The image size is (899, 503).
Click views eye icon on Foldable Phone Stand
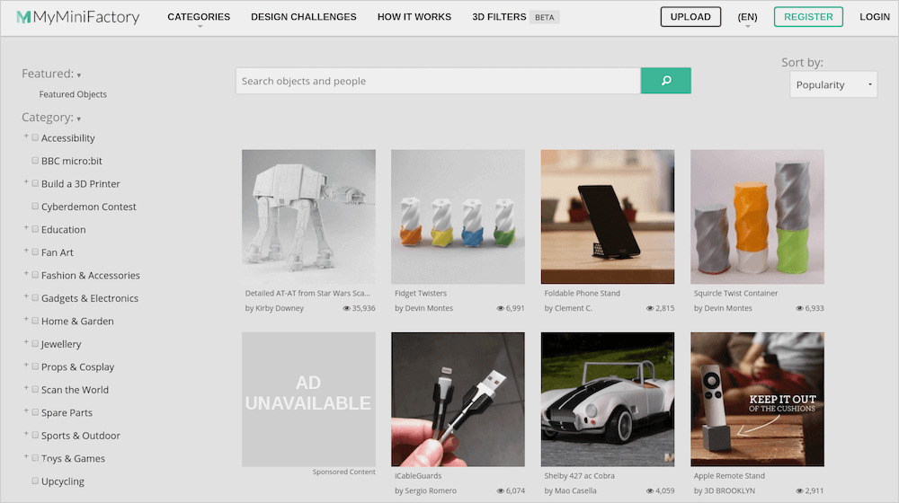(x=649, y=308)
